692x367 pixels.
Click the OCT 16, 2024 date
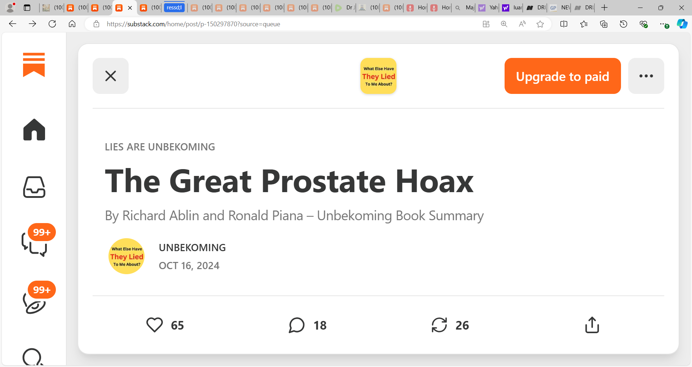coord(189,266)
